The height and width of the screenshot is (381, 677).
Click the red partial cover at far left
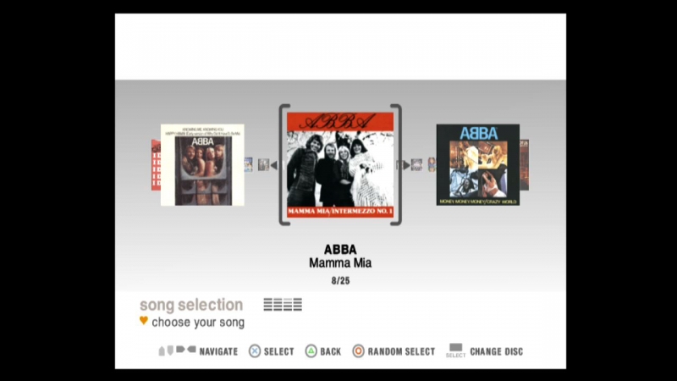pyautogui.click(x=156, y=165)
